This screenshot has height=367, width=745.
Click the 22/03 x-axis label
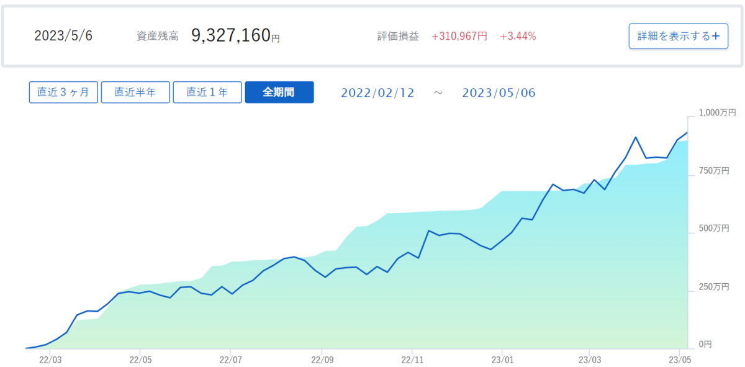click(50, 360)
